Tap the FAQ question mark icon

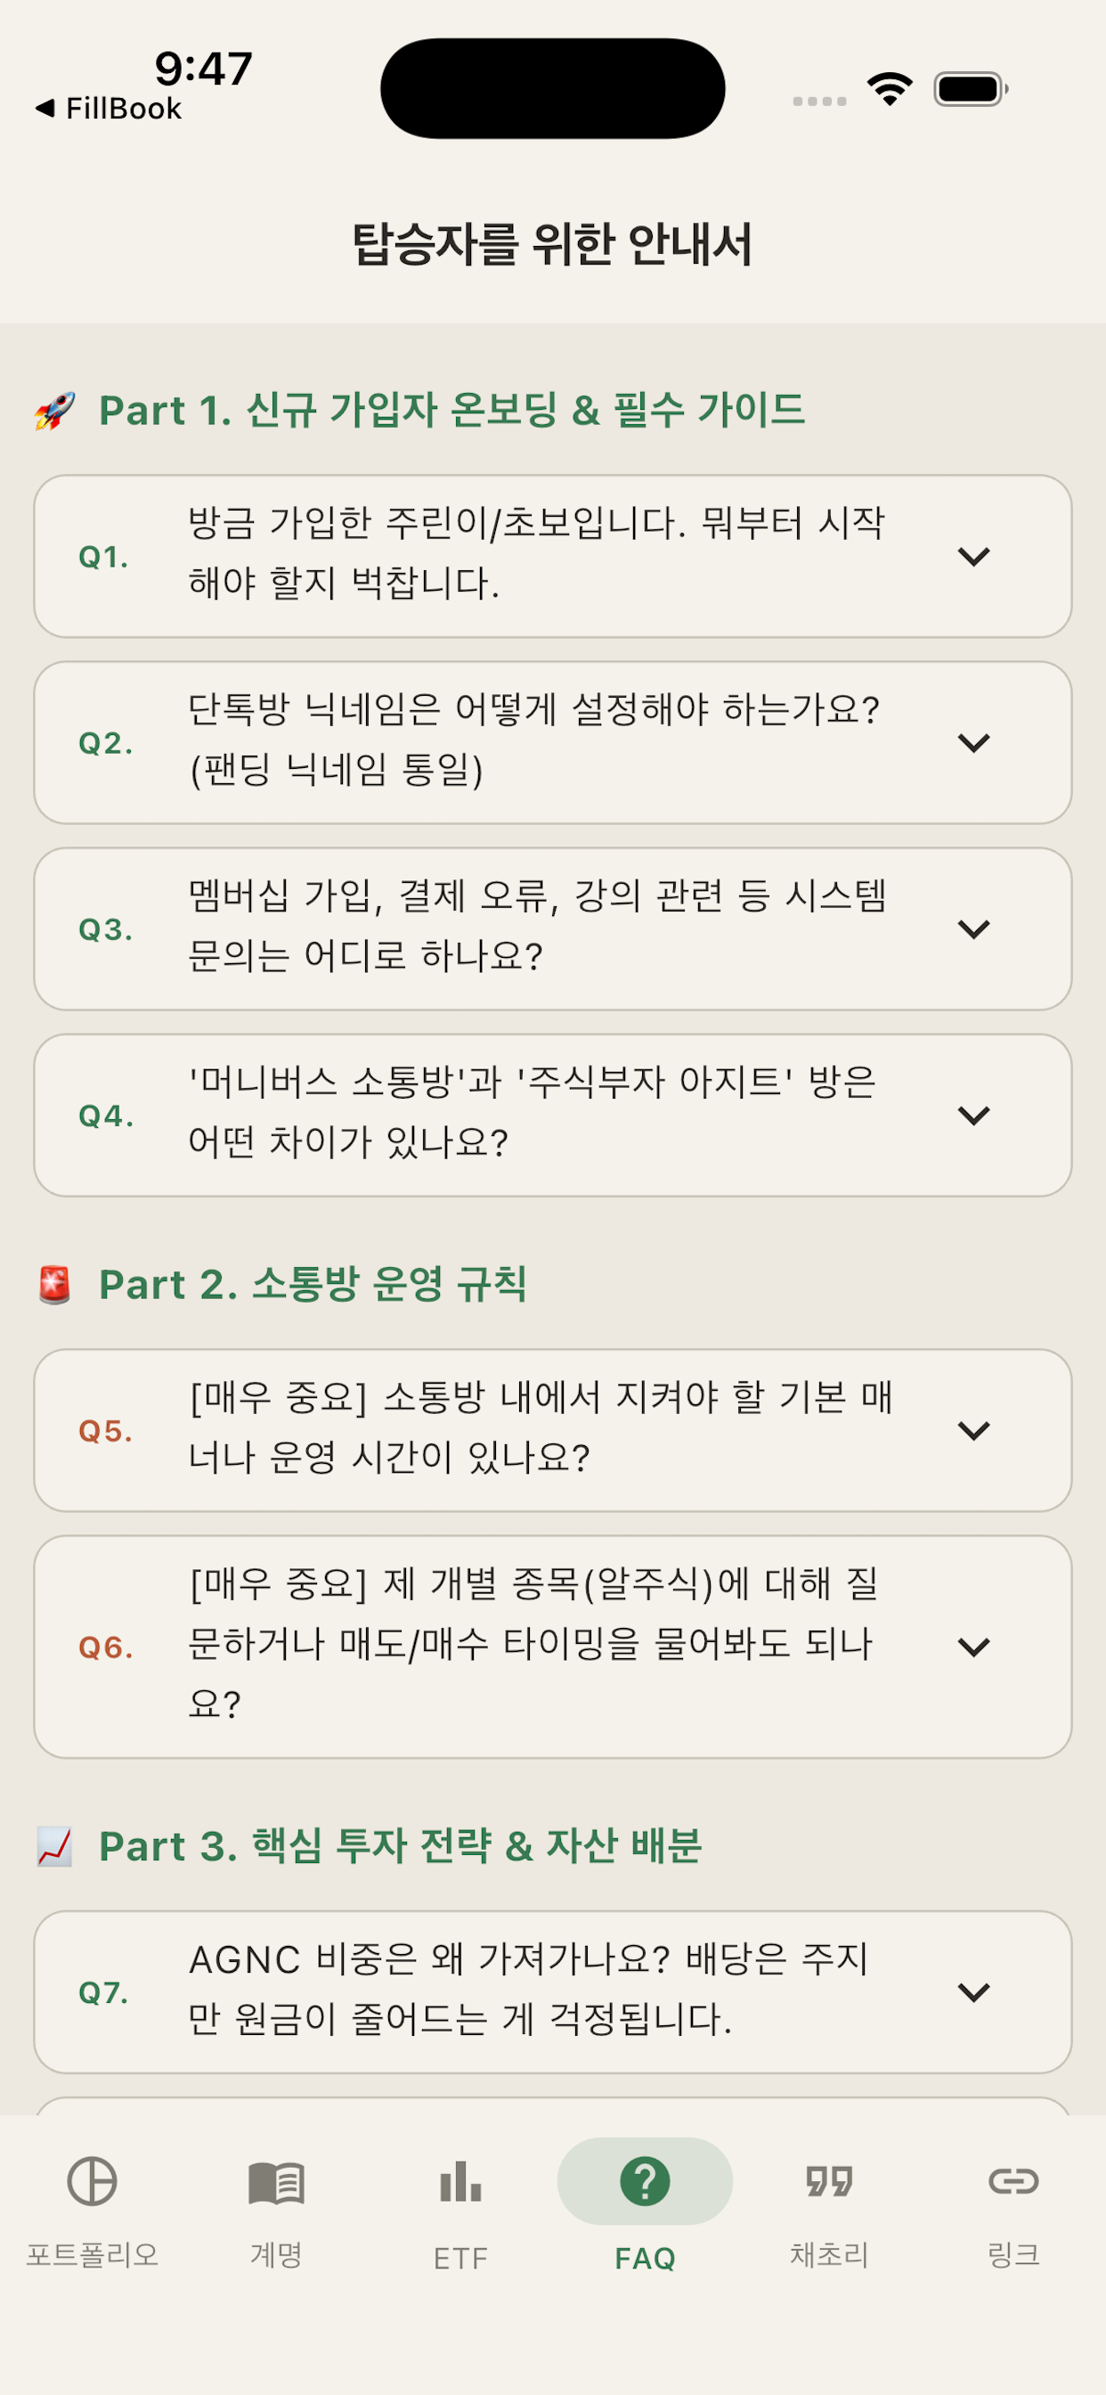point(645,2181)
